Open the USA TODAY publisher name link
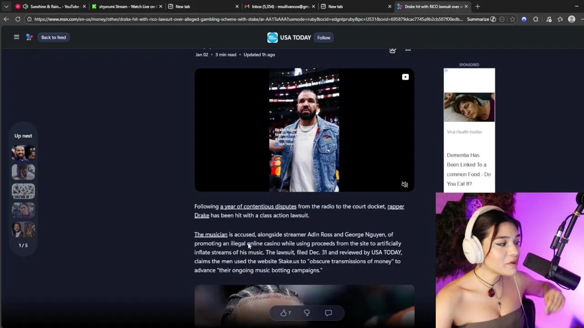The width and height of the screenshot is (584, 328). [295, 38]
